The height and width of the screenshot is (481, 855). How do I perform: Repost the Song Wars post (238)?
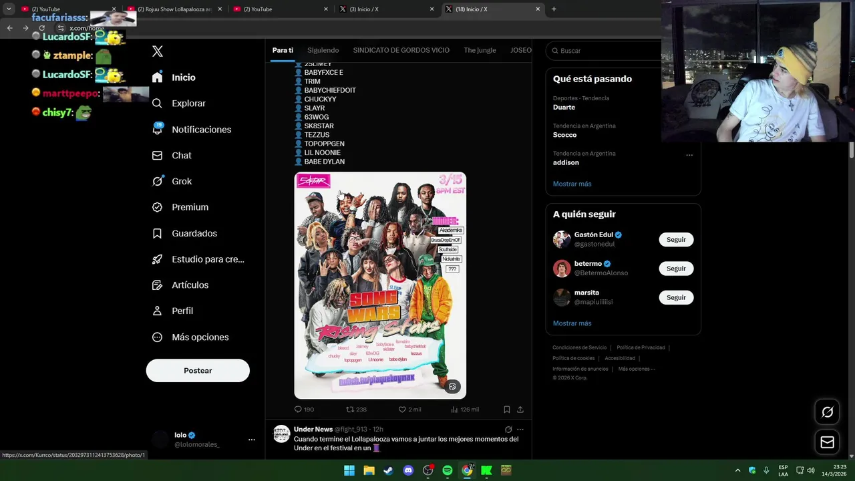click(x=356, y=410)
